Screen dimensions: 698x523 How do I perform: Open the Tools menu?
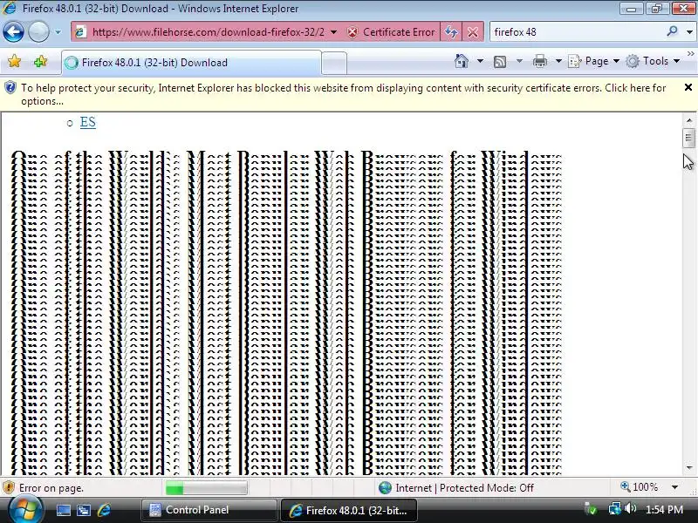click(x=653, y=61)
